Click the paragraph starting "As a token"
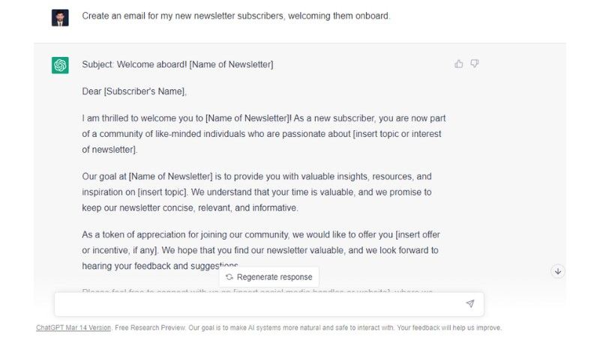The width and height of the screenshot is (600, 337). [259, 250]
